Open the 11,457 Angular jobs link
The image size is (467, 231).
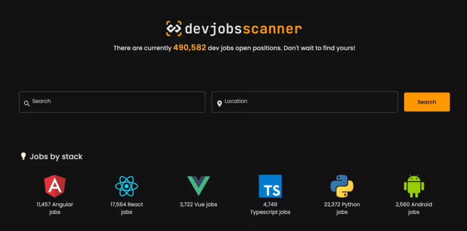click(55, 208)
